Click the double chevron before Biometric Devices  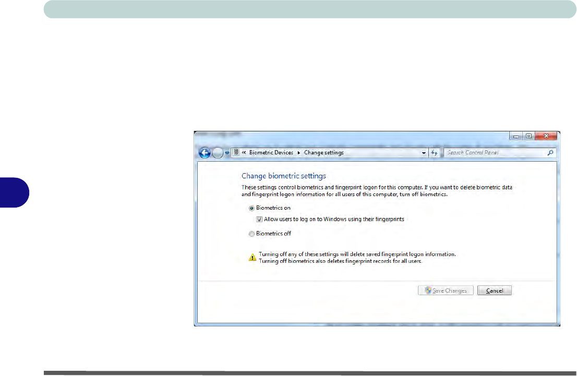pyautogui.click(x=244, y=153)
